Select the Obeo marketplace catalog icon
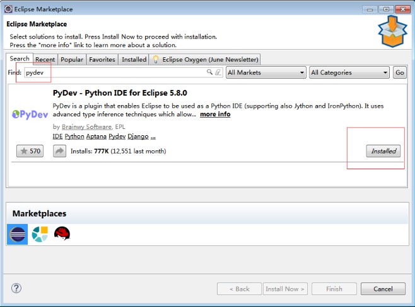Screen dimensions: 415x307 [40, 234]
